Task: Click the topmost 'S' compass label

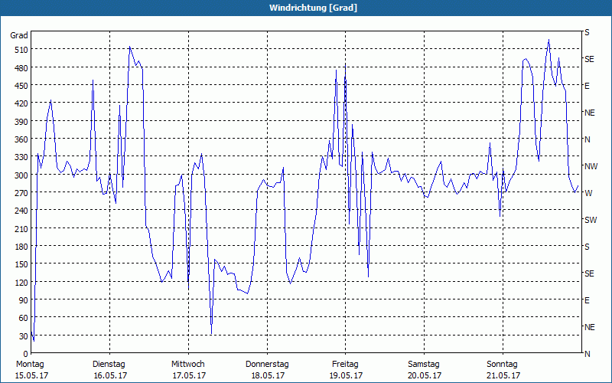Action: click(587, 32)
